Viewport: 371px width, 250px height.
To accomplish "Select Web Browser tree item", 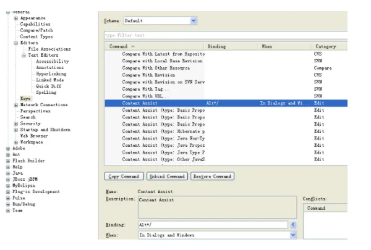I will 34,136.
